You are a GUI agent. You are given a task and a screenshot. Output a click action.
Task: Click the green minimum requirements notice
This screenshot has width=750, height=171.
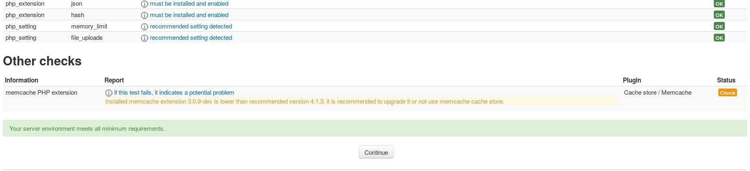(375, 128)
